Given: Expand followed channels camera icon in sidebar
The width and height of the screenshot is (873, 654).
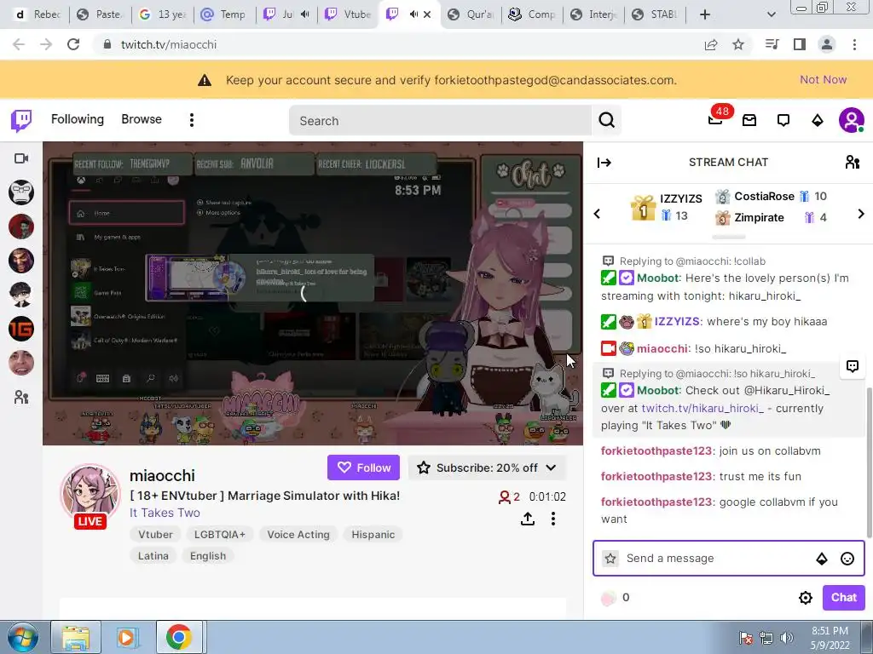Looking at the screenshot, I should pos(21,159).
